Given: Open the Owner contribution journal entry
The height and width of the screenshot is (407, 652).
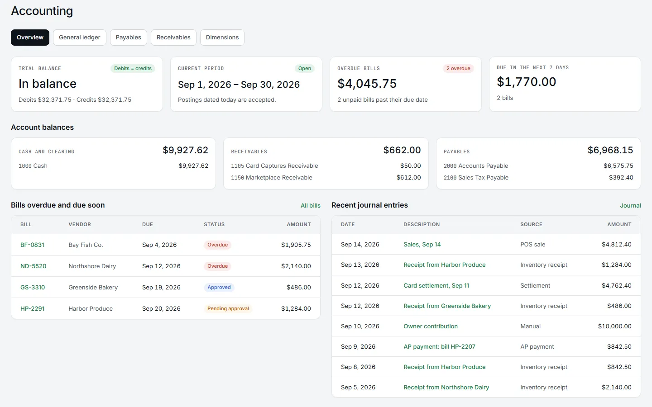Looking at the screenshot, I should 430,326.
